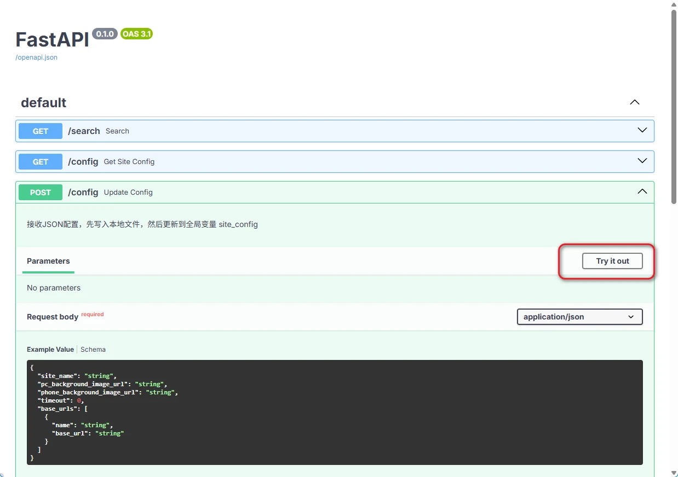
Task: Collapse the default section arrow
Action: click(x=634, y=102)
